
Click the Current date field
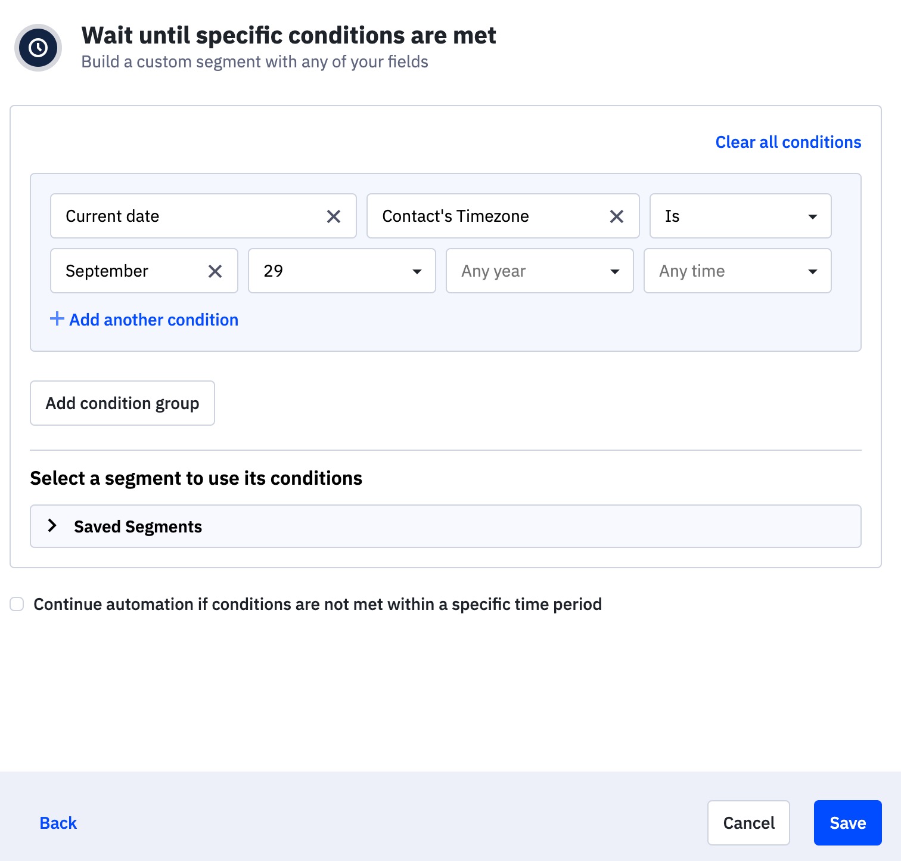[185, 216]
